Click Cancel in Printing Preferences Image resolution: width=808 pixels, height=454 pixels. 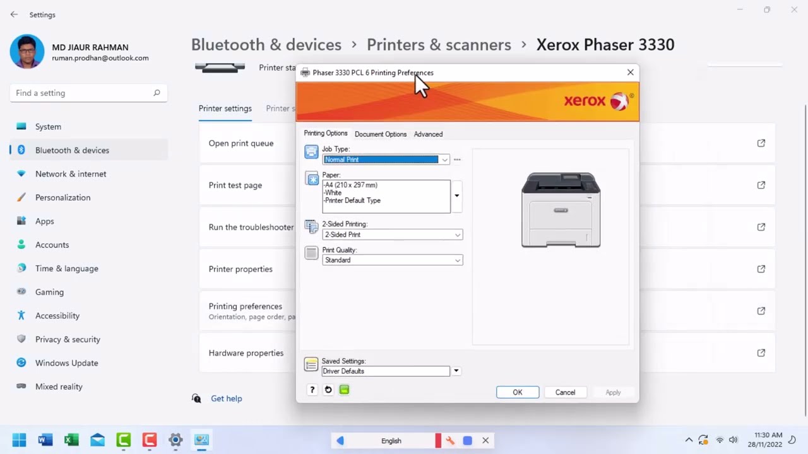565,392
